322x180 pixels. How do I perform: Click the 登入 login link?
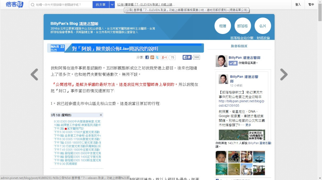(x=298, y=5)
